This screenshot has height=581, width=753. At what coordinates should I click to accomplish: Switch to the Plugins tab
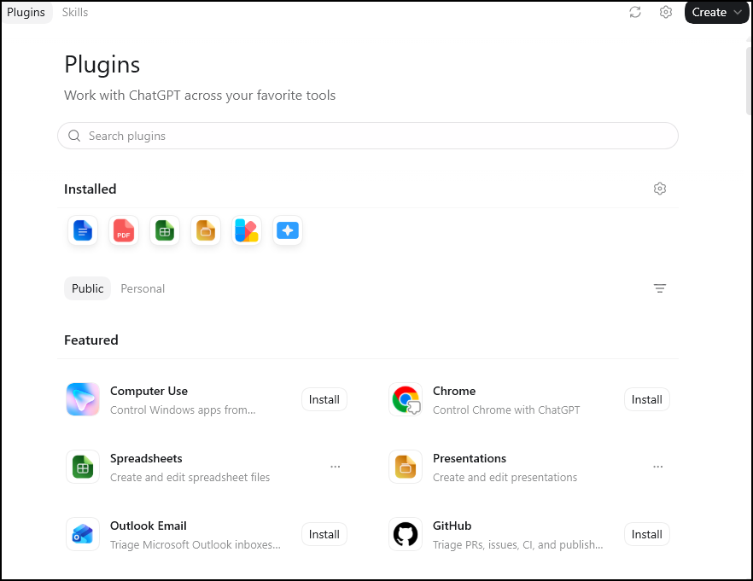pyautogui.click(x=26, y=13)
